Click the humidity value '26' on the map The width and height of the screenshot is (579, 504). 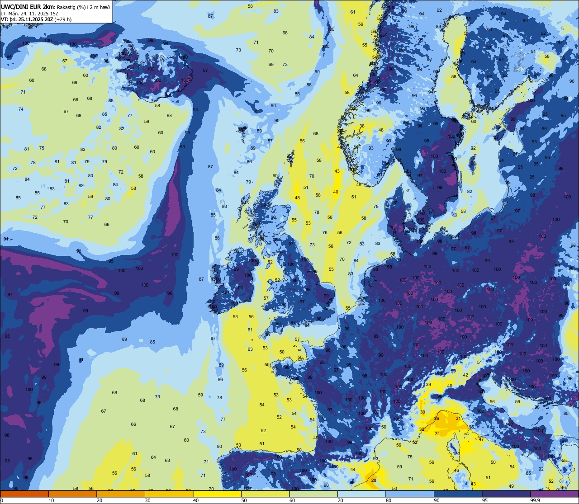click(437, 419)
